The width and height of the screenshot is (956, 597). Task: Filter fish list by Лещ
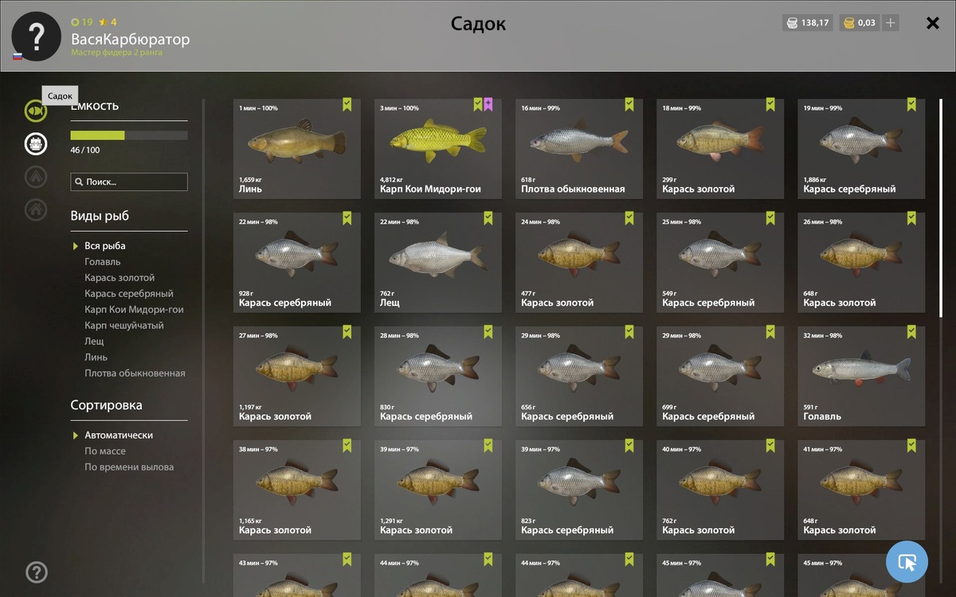pos(94,341)
